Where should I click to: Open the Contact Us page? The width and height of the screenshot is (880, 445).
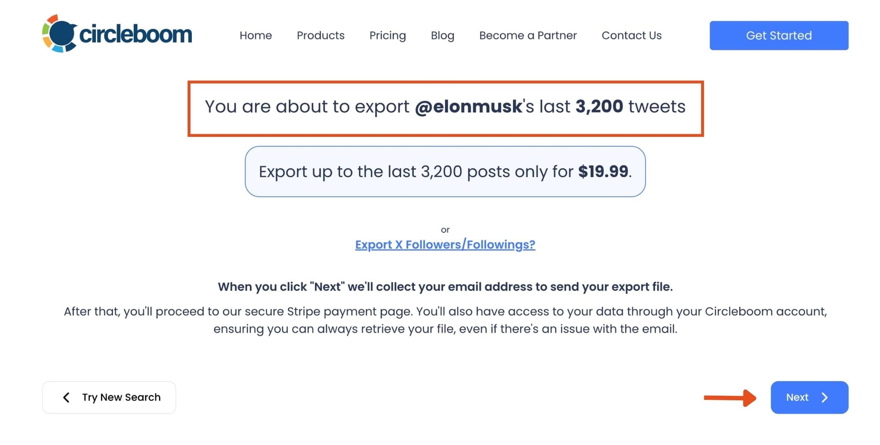coord(631,36)
